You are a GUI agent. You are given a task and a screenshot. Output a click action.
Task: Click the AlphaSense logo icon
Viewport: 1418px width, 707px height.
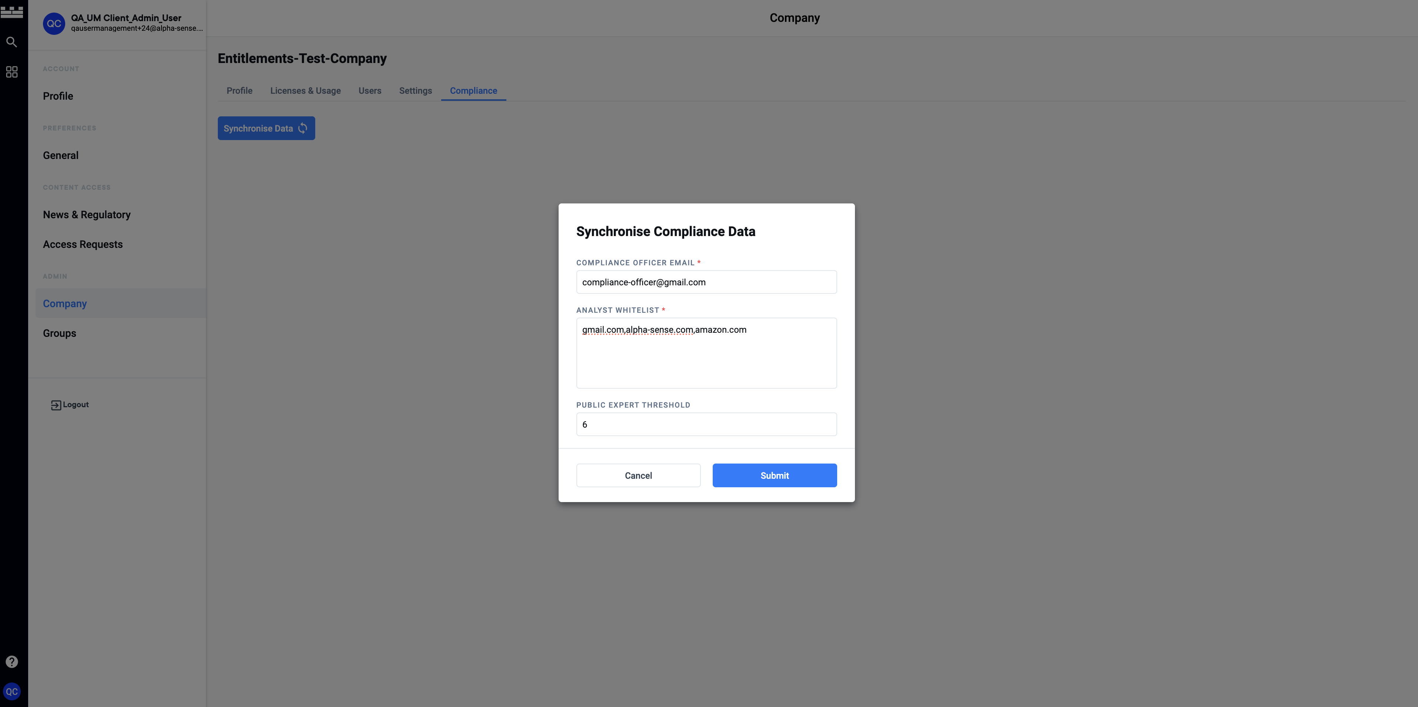[11, 11]
